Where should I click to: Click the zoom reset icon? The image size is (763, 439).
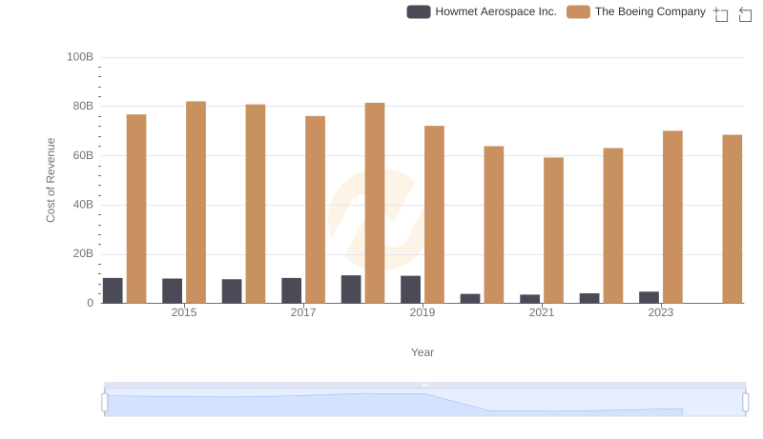(x=745, y=14)
